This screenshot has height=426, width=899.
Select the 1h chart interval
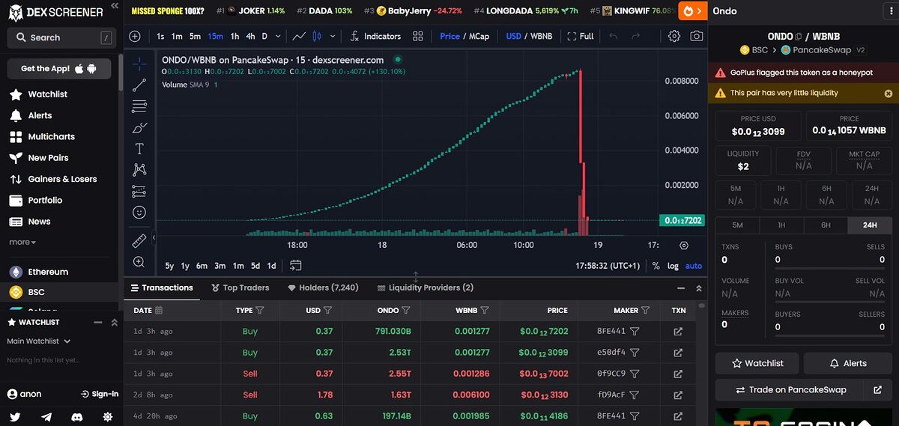234,36
